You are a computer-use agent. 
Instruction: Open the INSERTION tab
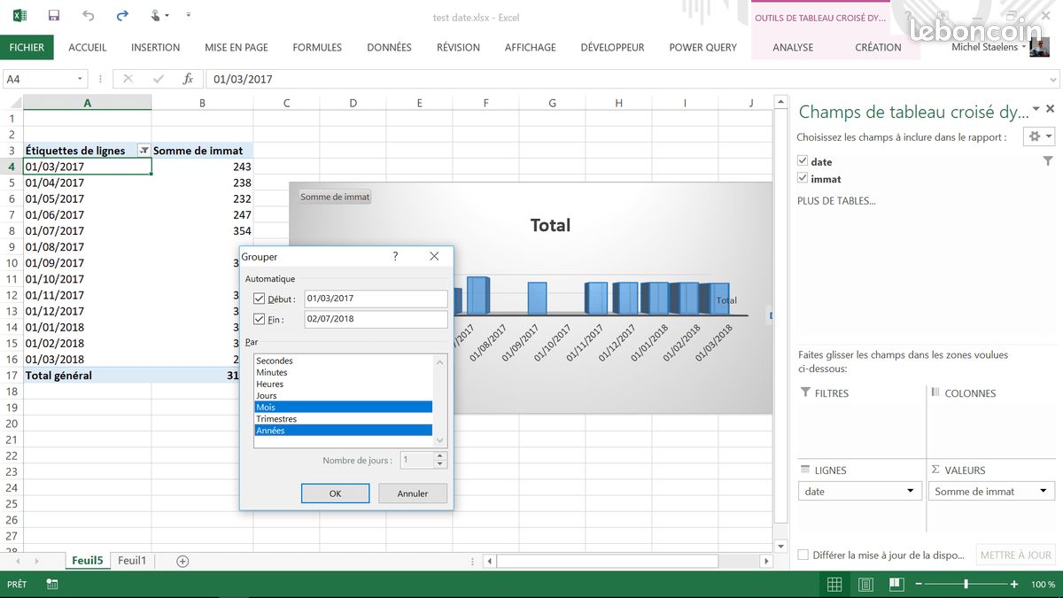(156, 47)
